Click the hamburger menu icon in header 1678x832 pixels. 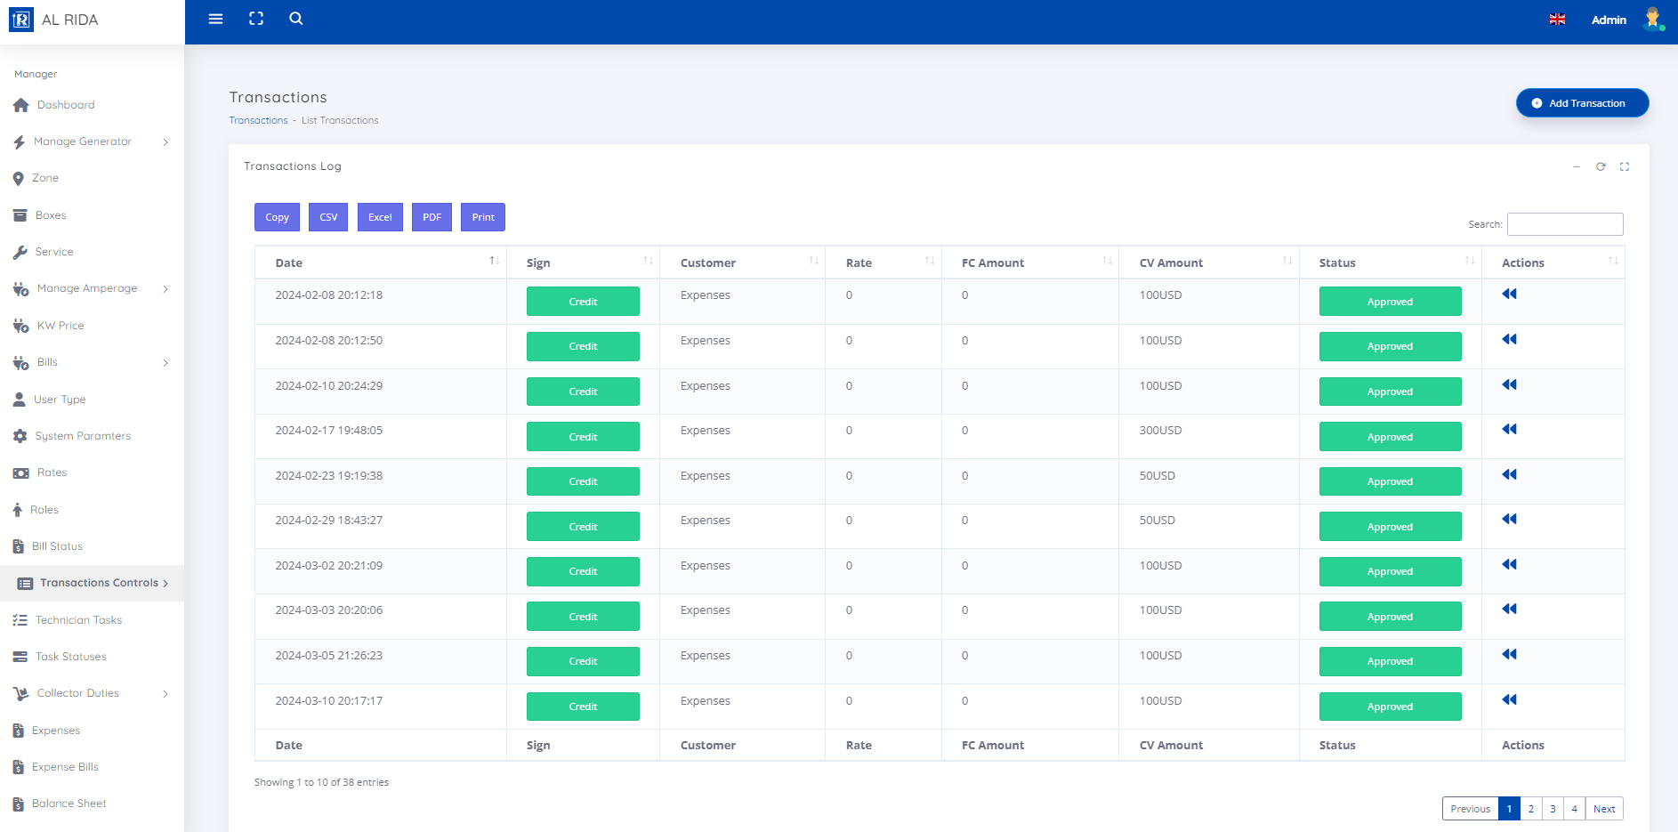pos(215,19)
